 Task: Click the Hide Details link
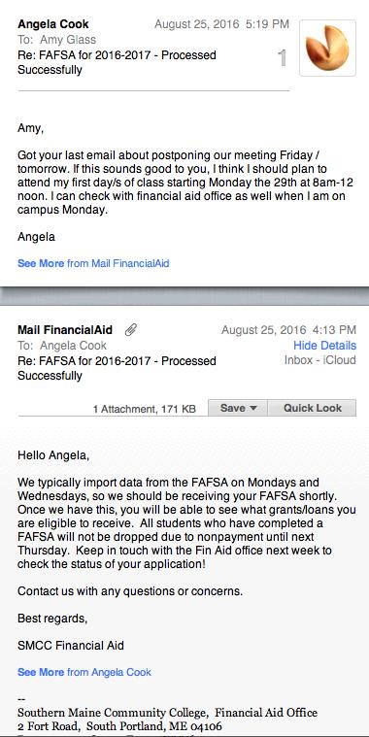(324, 346)
